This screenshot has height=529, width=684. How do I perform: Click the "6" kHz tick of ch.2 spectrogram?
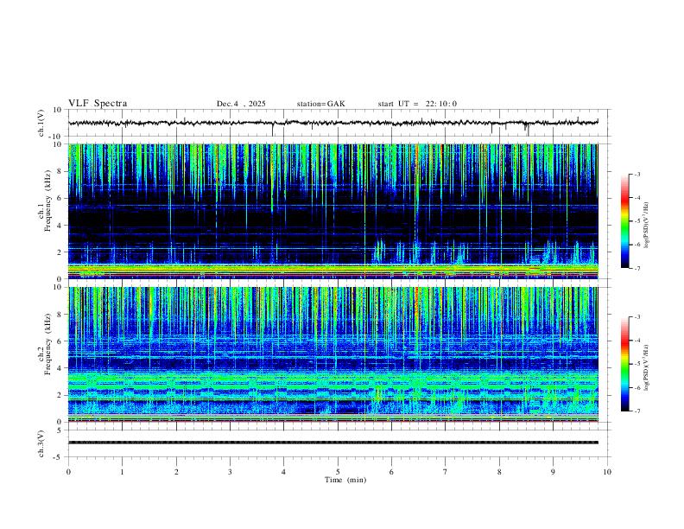pyautogui.click(x=60, y=341)
